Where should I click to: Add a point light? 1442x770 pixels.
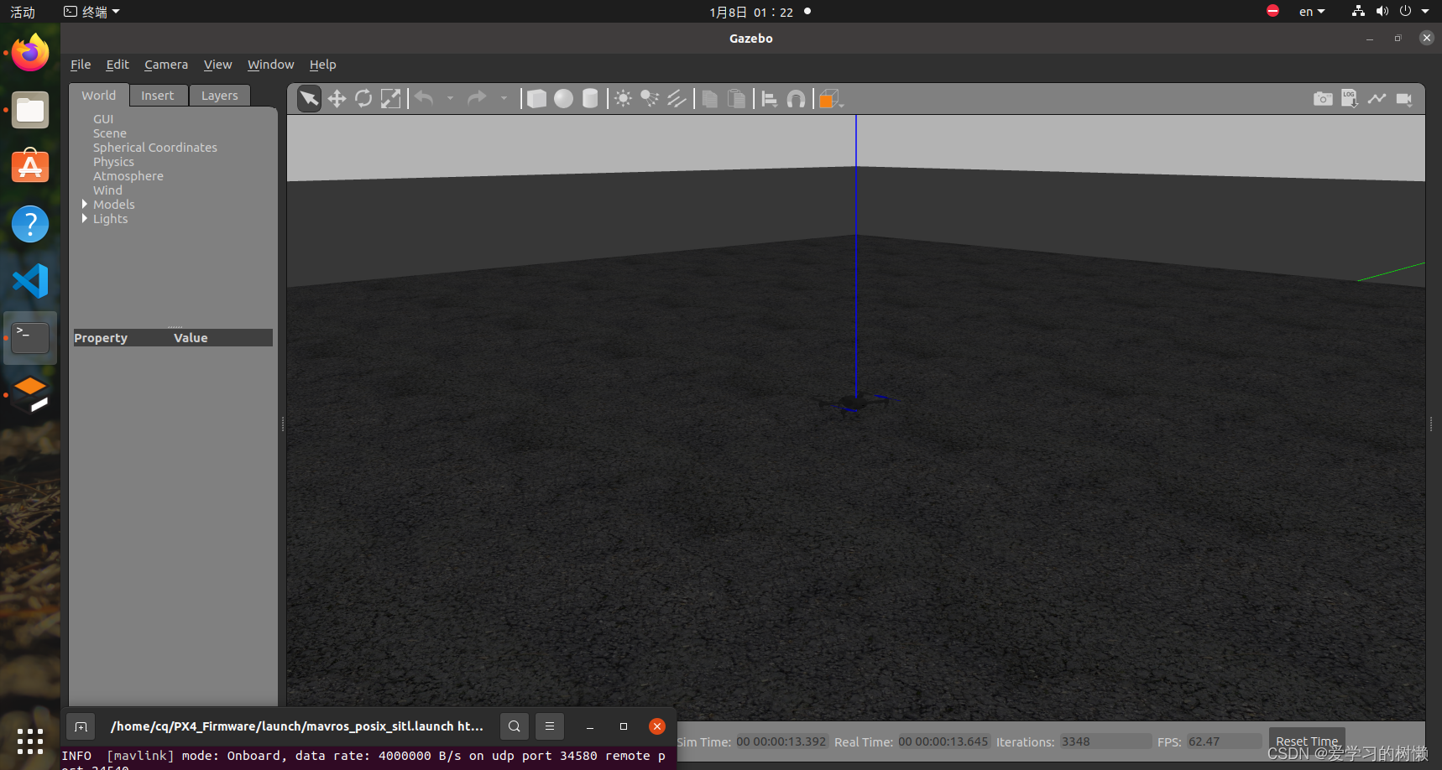point(623,99)
